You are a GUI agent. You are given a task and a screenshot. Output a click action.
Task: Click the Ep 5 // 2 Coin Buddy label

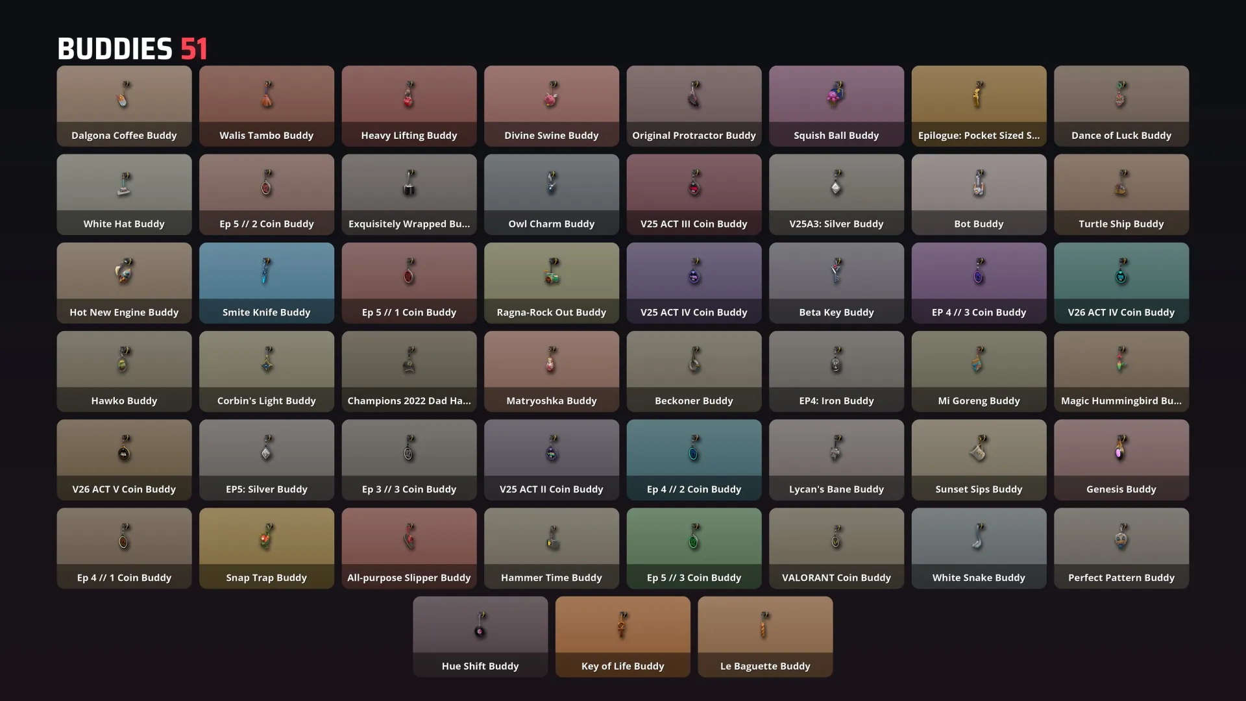click(267, 224)
